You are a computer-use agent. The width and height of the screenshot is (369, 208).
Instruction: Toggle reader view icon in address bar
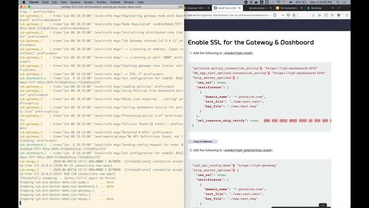274,15
